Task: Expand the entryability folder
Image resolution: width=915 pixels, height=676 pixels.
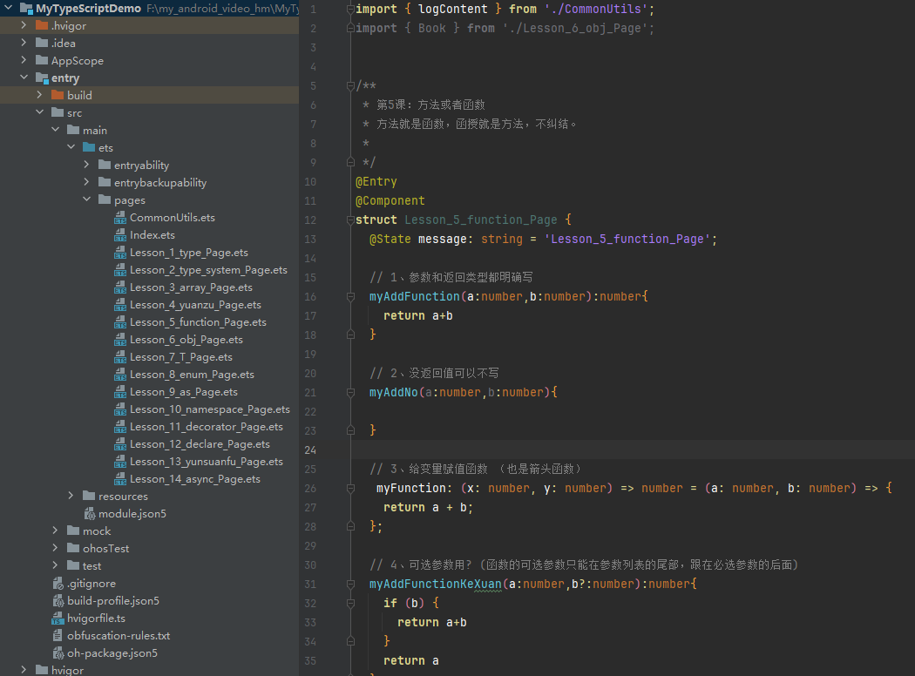Action: point(86,165)
